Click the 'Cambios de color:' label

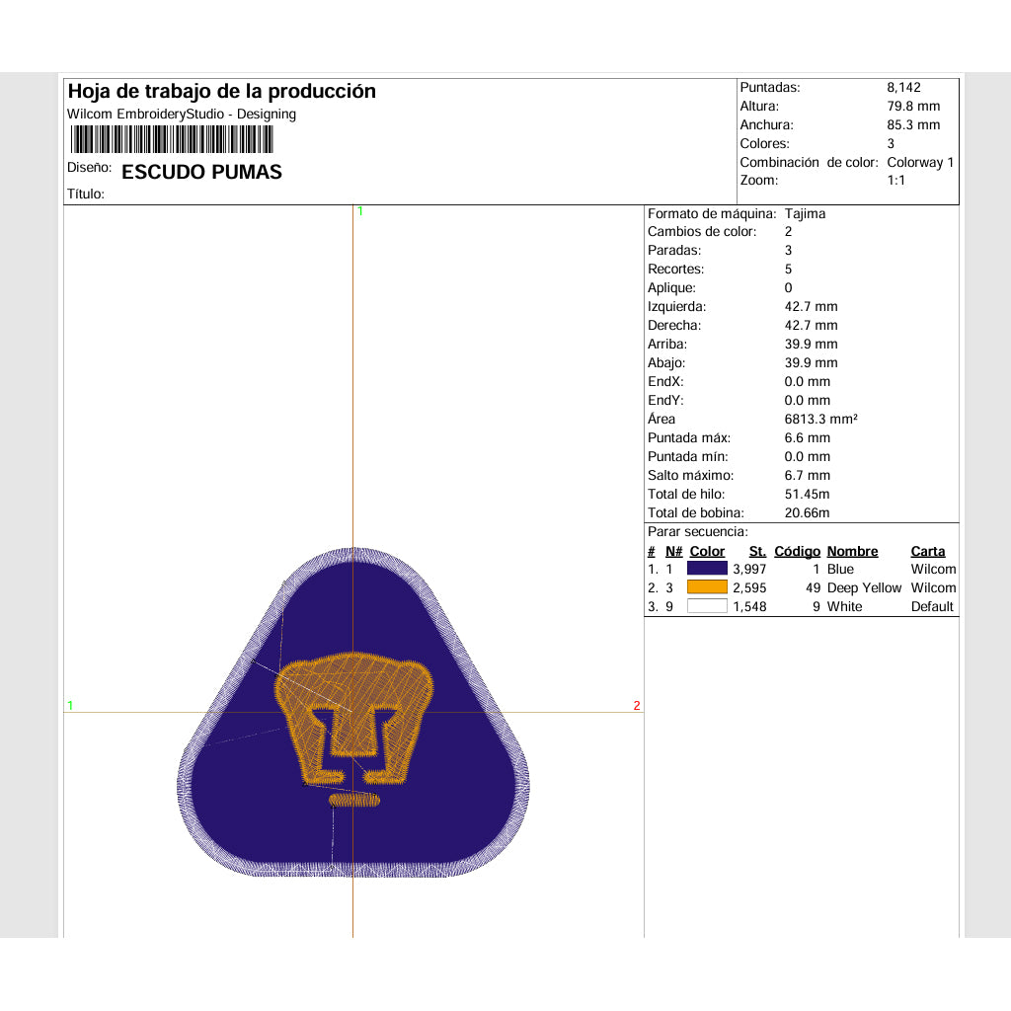(702, 231)
